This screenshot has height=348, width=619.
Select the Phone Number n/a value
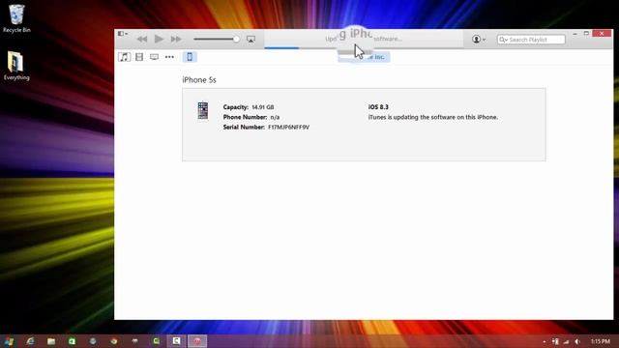[x=275, y=117]
